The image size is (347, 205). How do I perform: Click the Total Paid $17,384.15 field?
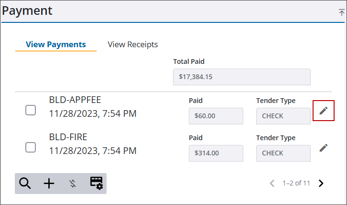(x=242, y=77)
